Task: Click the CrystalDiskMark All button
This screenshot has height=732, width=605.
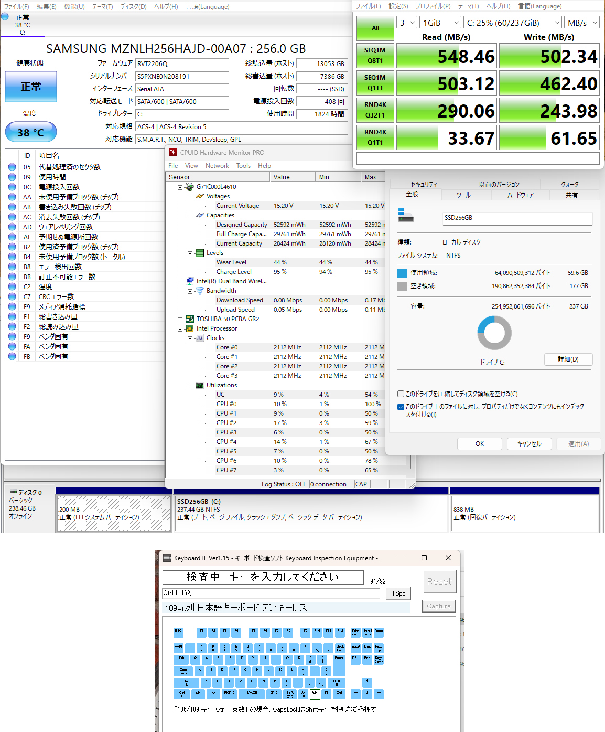Action: (x=375, y=28)
